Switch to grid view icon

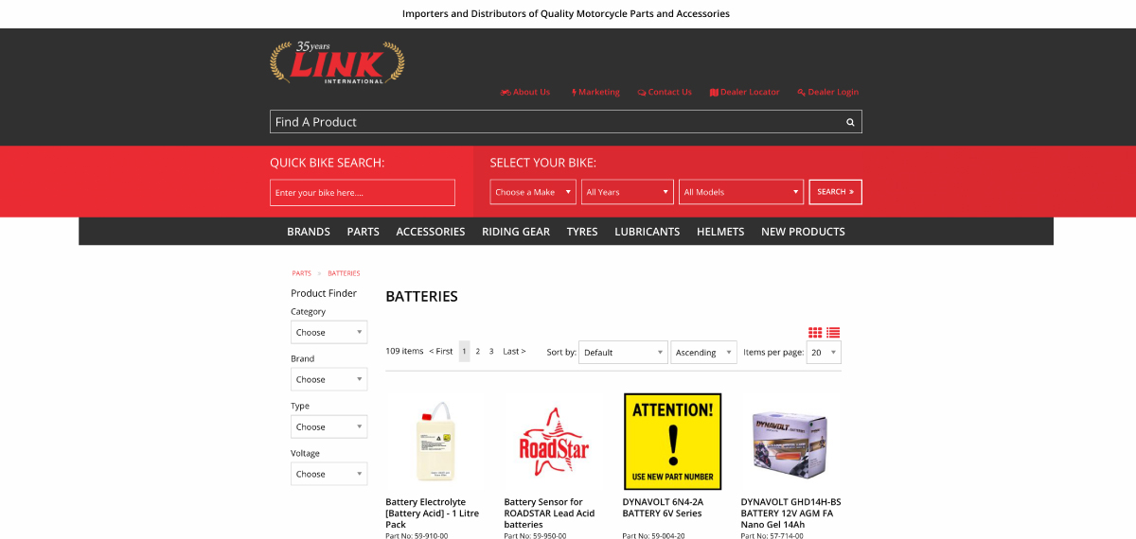tap(815, 333)
